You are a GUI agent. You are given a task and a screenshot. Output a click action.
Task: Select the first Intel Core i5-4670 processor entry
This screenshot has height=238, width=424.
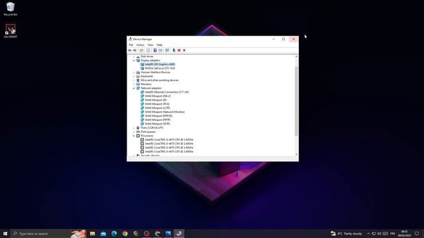click(x=169, y=139)
